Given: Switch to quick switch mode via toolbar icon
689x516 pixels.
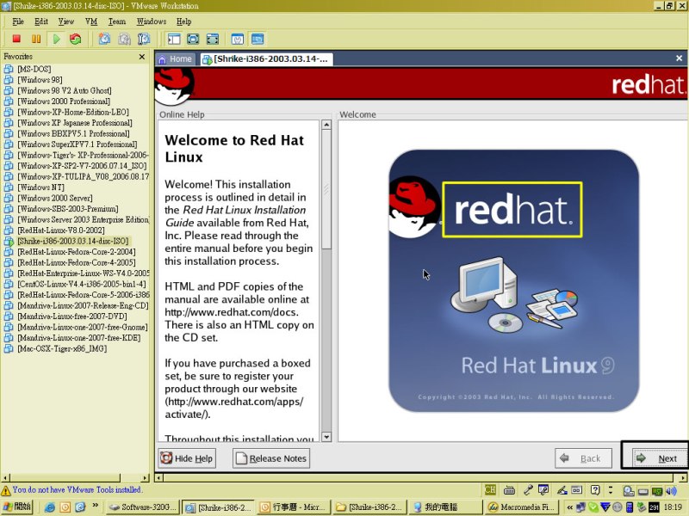Looking at the screenshot, I should click(193, 39).
